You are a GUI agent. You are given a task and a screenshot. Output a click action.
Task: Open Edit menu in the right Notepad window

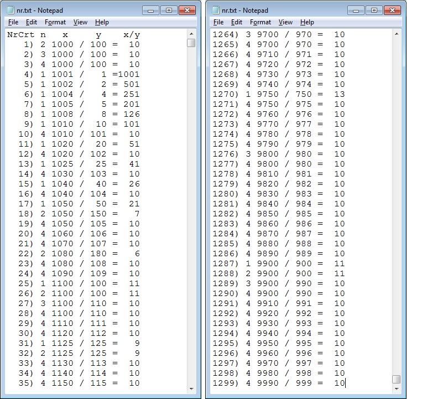coord(237,22)
